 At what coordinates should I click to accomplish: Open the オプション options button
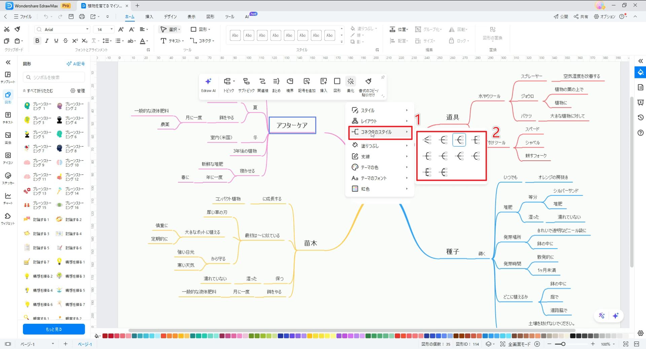pos(605,16)
